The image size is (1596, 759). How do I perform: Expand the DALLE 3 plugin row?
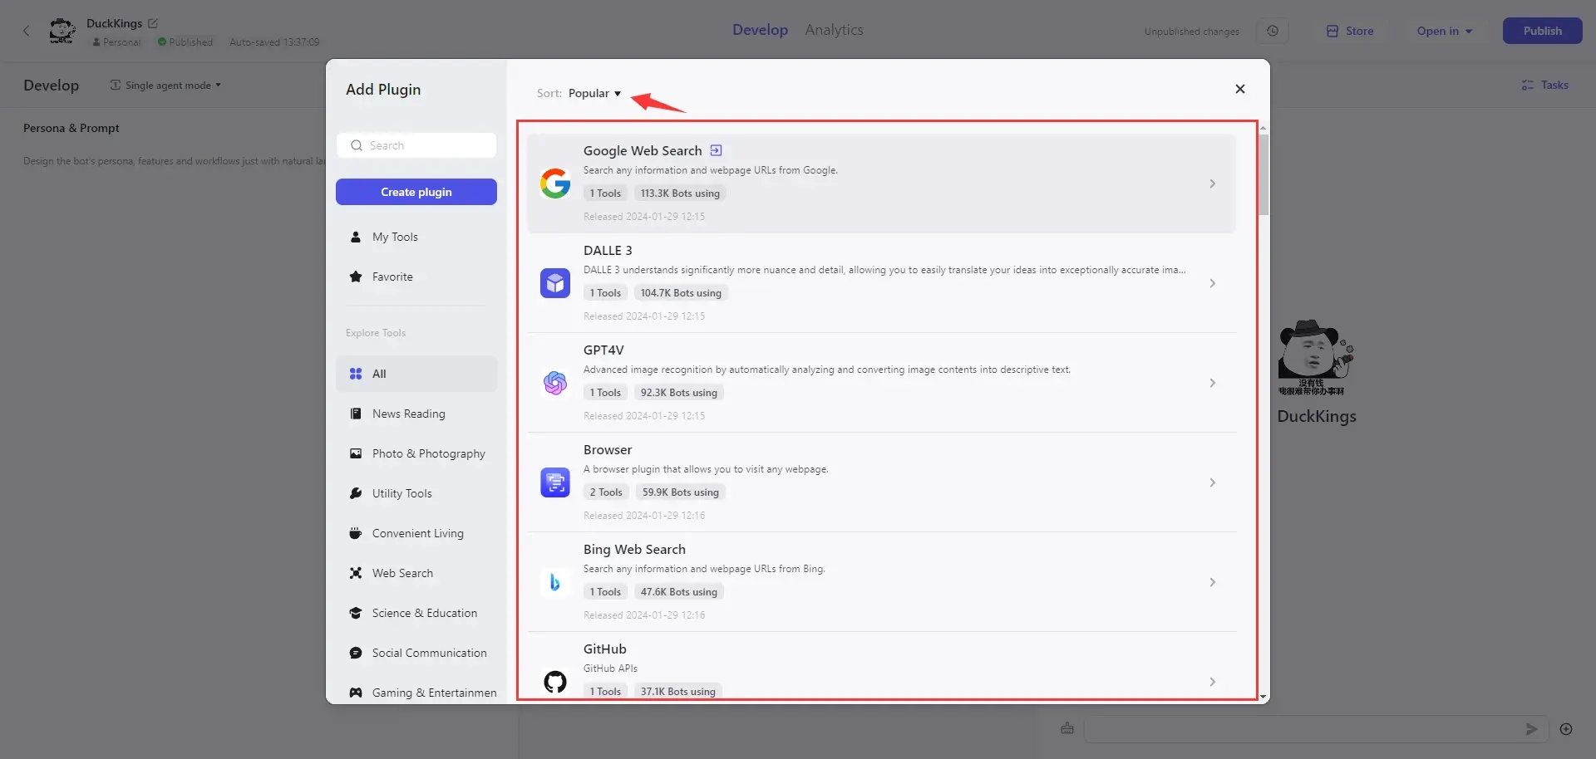(x=1212, y=283)
